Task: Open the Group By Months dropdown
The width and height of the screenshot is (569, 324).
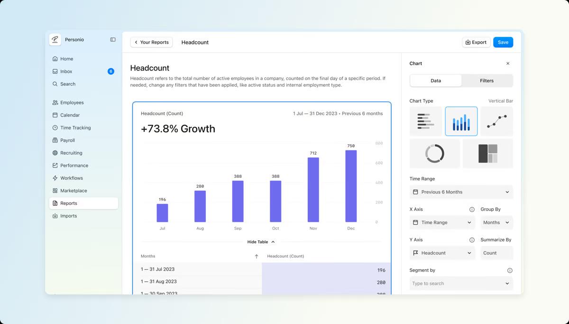Action: [496, 222]
